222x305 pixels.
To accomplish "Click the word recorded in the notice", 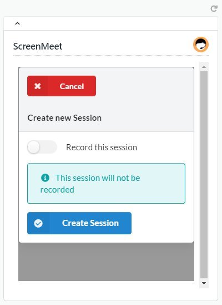I will [x=57, y=190].
